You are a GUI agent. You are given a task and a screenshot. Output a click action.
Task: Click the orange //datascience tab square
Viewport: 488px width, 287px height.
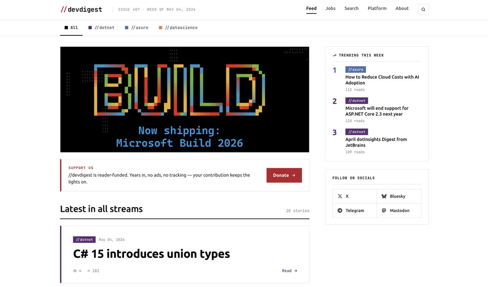point(161,28)
